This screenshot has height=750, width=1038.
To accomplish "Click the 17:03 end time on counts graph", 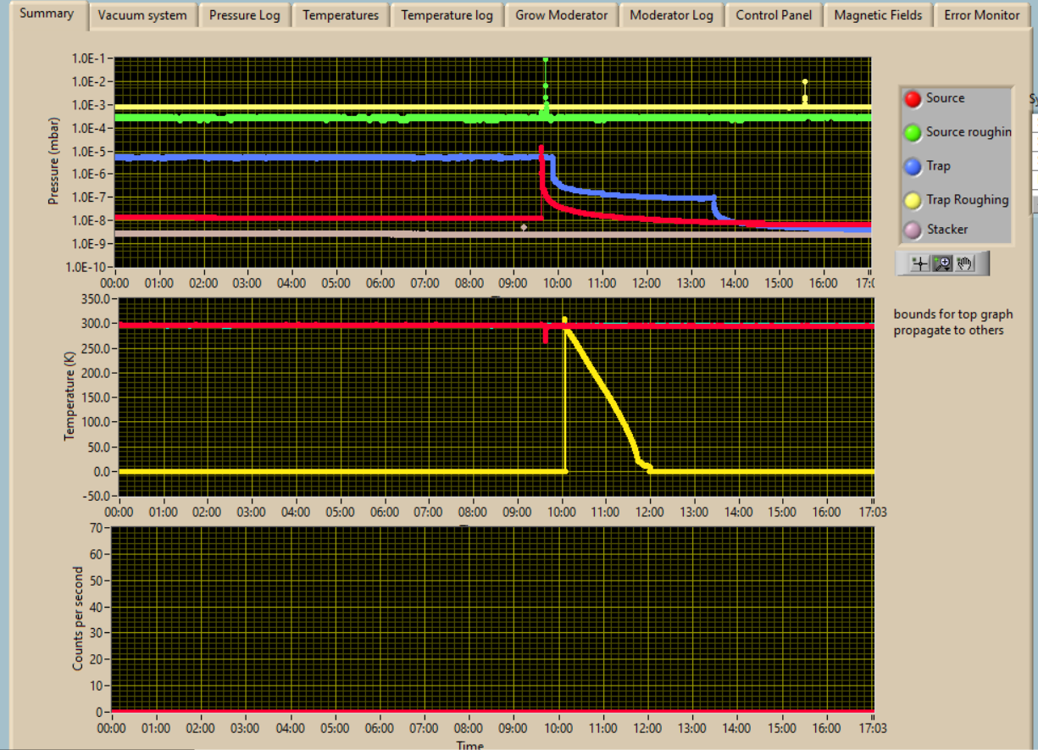I will 873,728.
